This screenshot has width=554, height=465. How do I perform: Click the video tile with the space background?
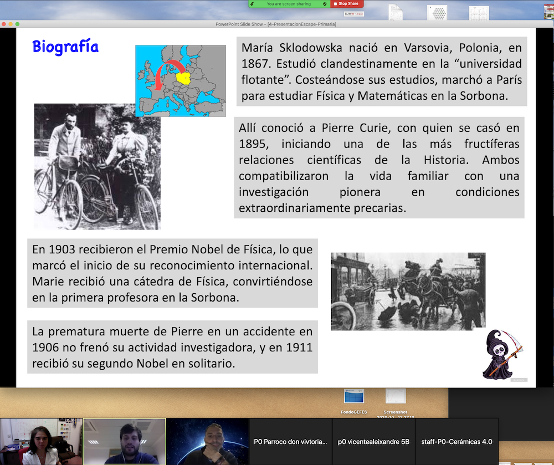pos(207,442)
